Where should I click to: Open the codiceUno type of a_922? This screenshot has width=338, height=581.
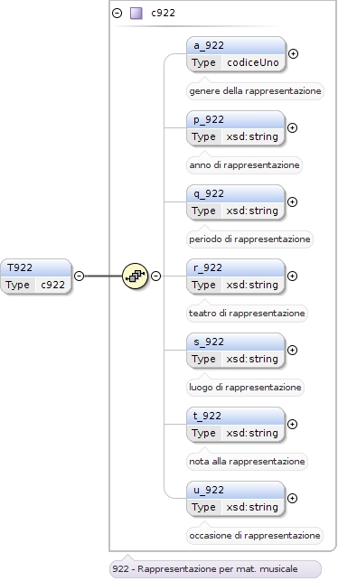click(x=253, y=62)
